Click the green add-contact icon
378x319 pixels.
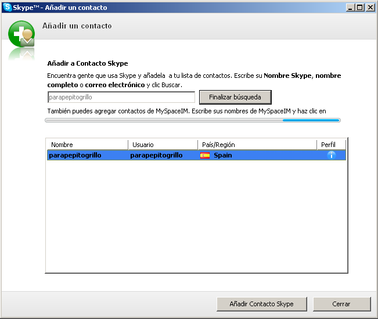21,34
